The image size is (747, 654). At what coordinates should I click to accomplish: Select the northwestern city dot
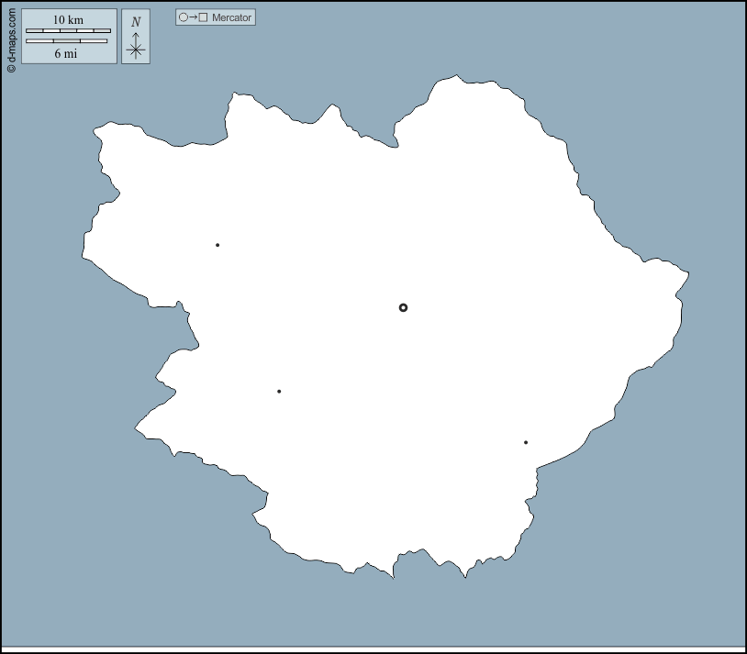click(217, 245)
